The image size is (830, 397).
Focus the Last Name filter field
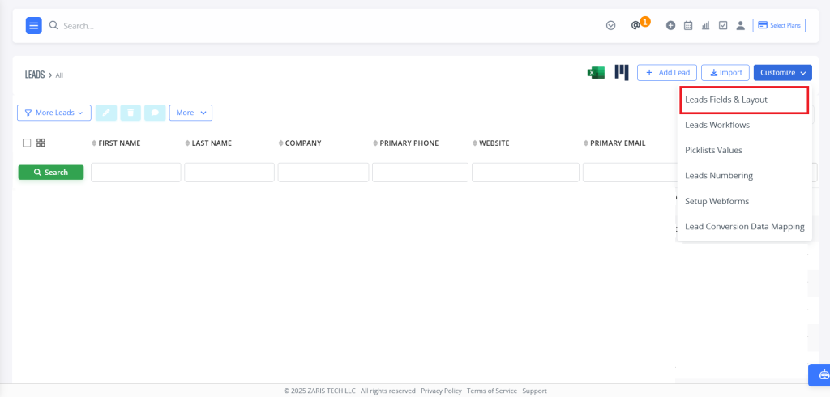point(229,173)
